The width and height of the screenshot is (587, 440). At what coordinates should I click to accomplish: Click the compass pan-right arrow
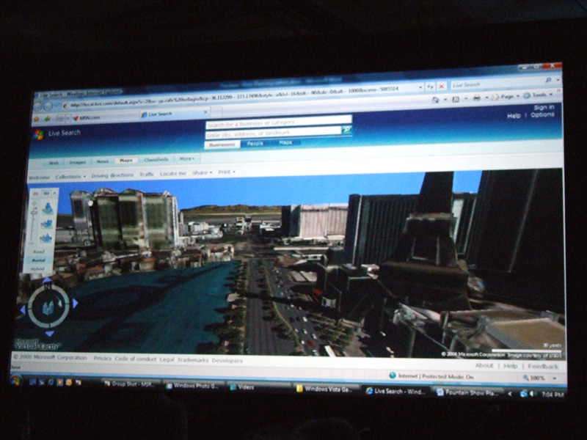click(75, 303)
